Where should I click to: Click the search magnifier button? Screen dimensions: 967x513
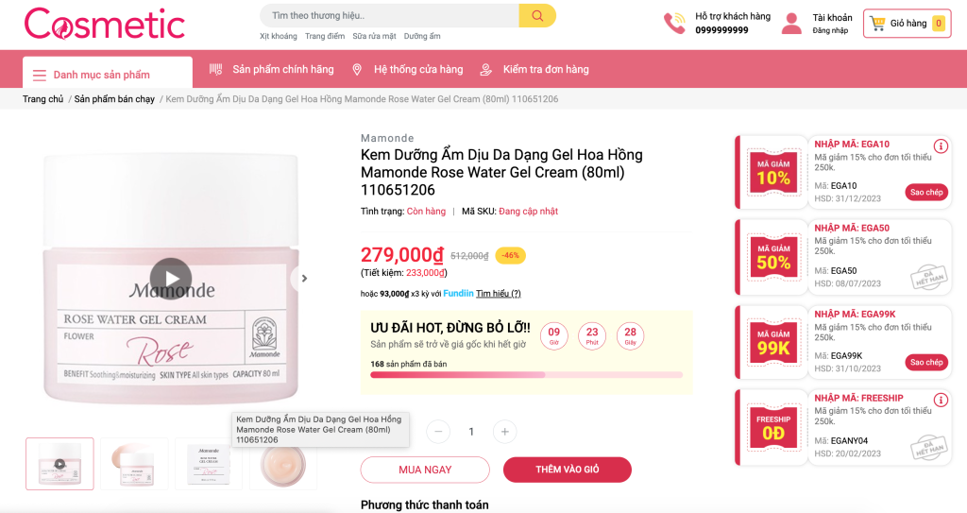click(536, 16)
